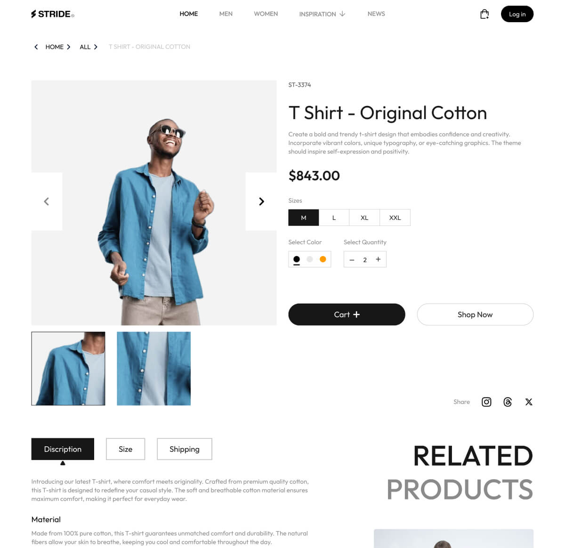Decrease quantity with minus button
The width and height of the screenshot is (565, 548).
[352, 259]
